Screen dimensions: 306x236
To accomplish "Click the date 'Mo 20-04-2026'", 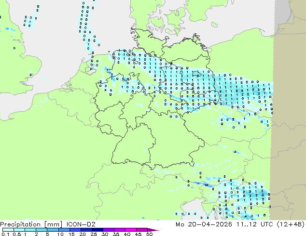I will pos(204,224).
